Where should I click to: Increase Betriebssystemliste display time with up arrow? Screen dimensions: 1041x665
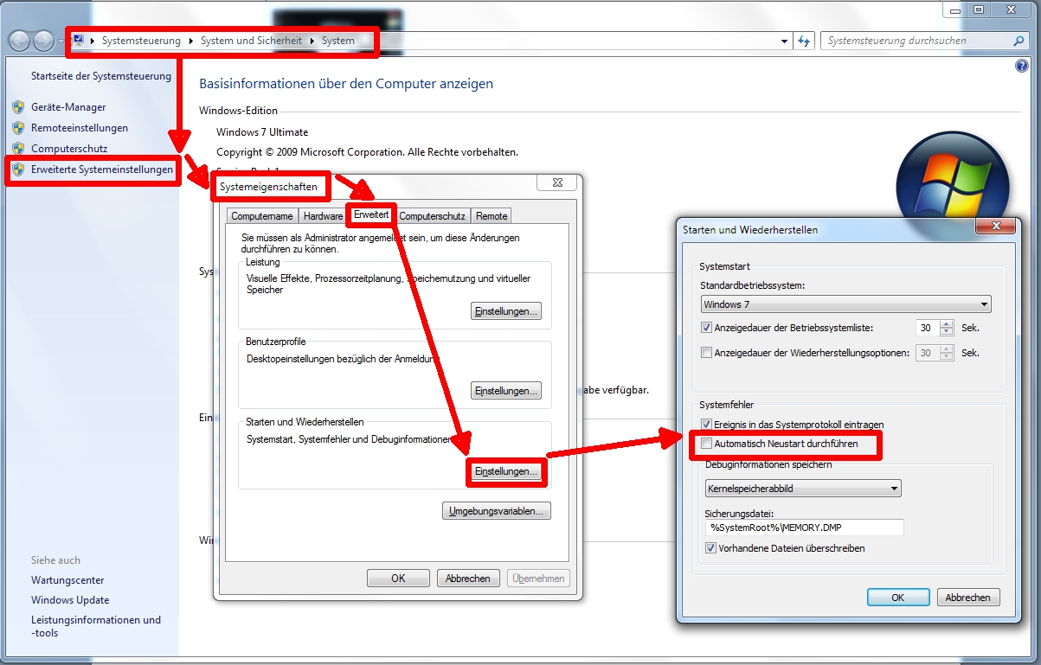tap(946, 324)
